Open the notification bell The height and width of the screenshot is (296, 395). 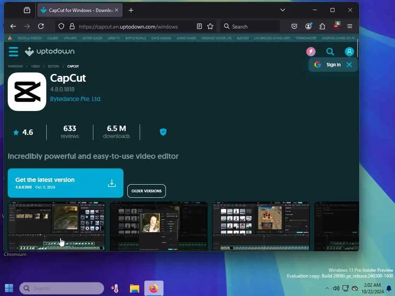[x=389, y=288]
